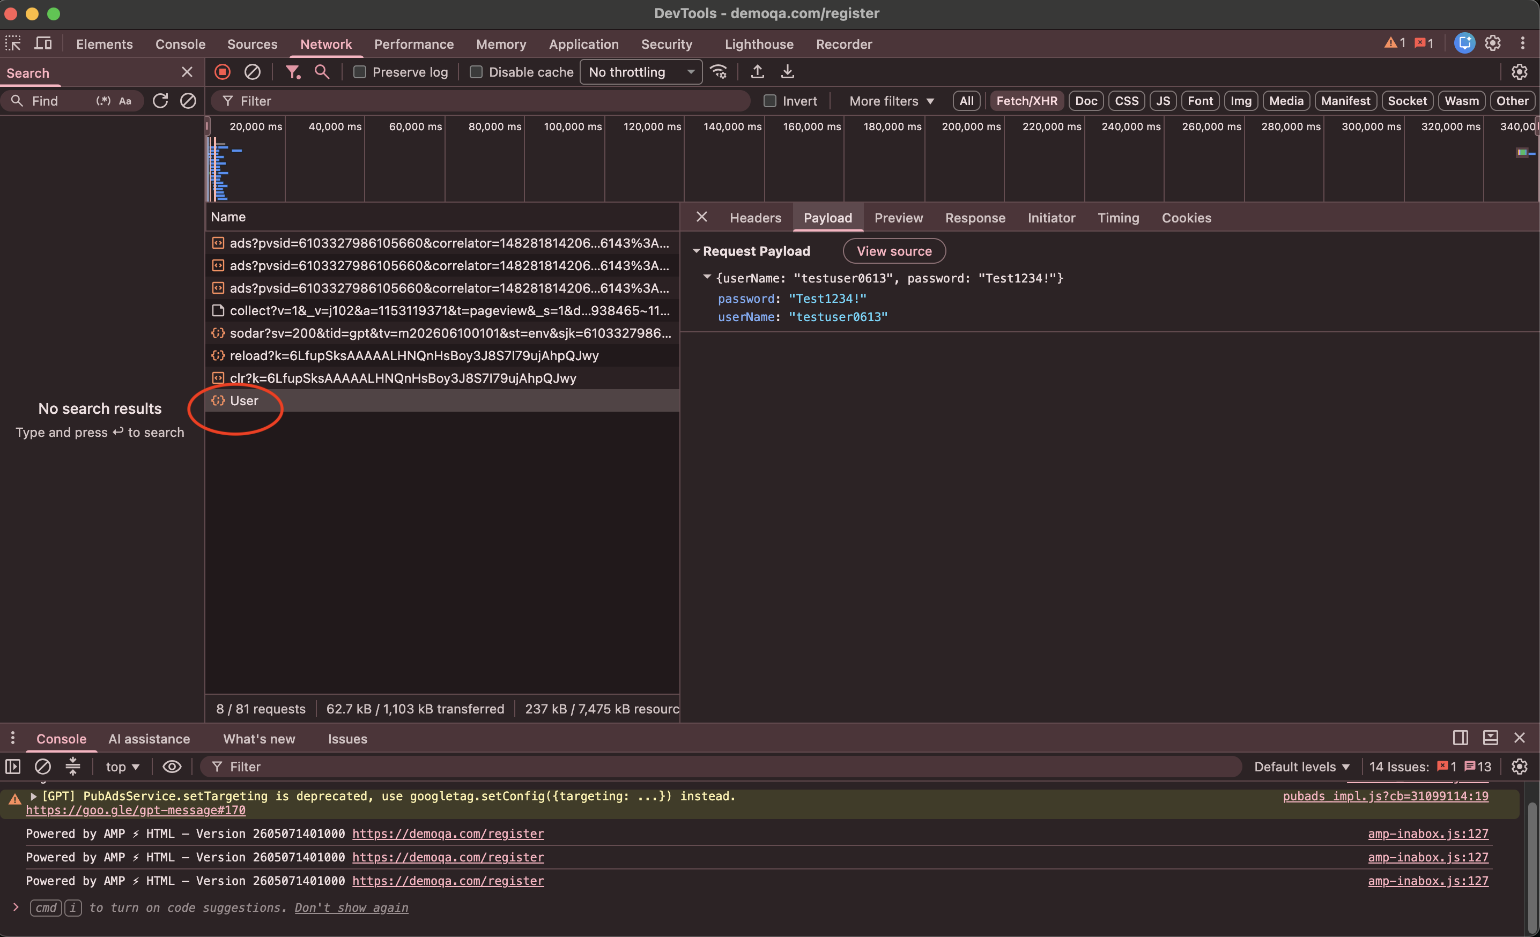Switch to the Sources tab

(x=252, y=44)
